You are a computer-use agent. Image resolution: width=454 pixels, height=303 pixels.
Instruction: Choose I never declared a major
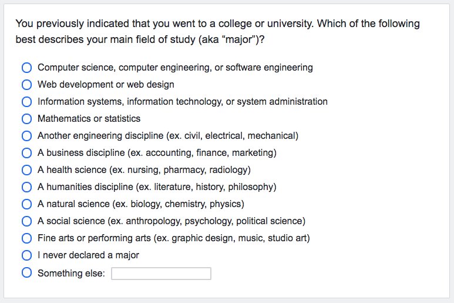pyautogui.click(x=26, y=255)
